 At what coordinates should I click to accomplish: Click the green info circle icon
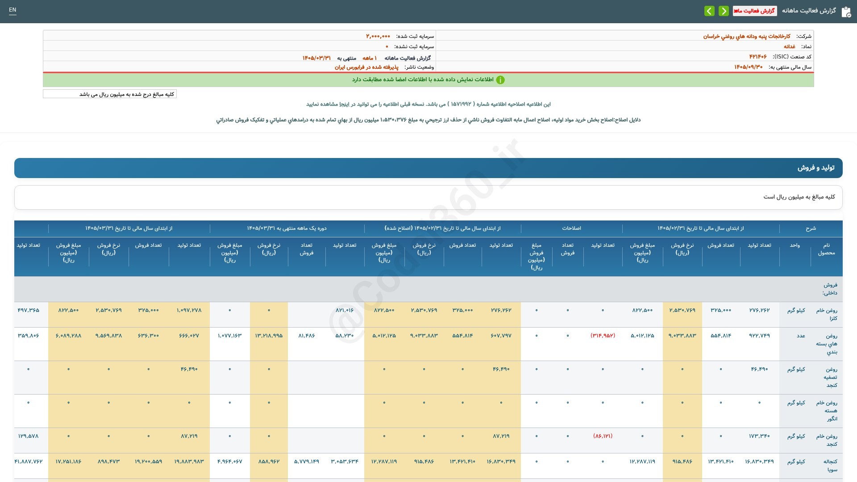[500, 80]
